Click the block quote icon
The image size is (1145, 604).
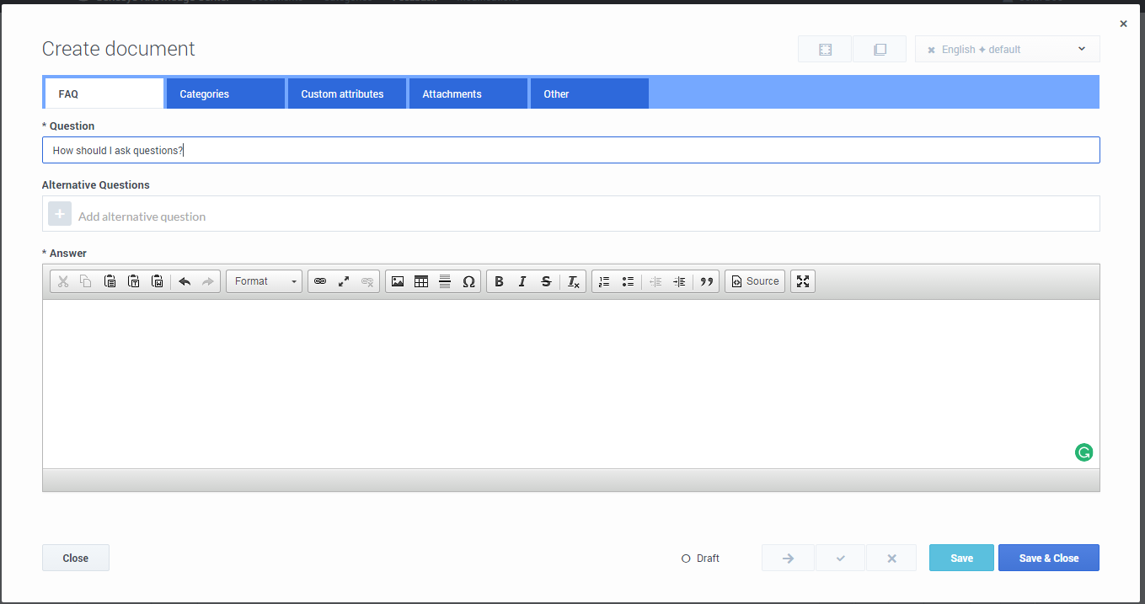[707, 281]
